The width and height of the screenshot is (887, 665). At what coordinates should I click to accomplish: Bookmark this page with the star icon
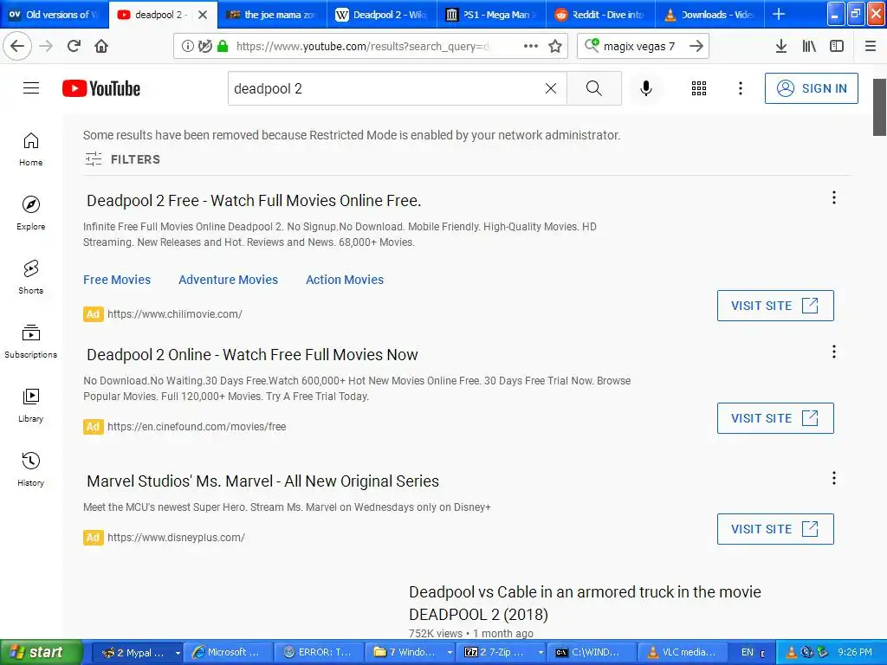[555, 46]
